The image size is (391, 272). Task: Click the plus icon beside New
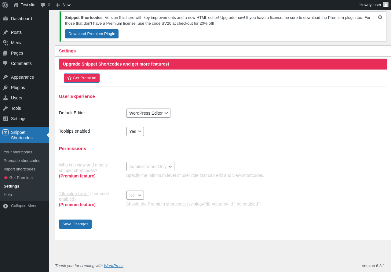(58, 5)
